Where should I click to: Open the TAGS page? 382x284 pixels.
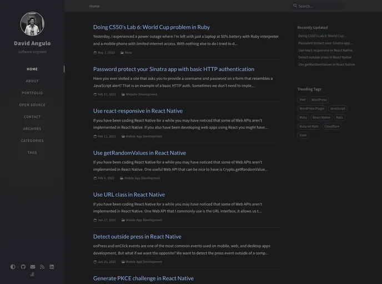tap(32, 153)
